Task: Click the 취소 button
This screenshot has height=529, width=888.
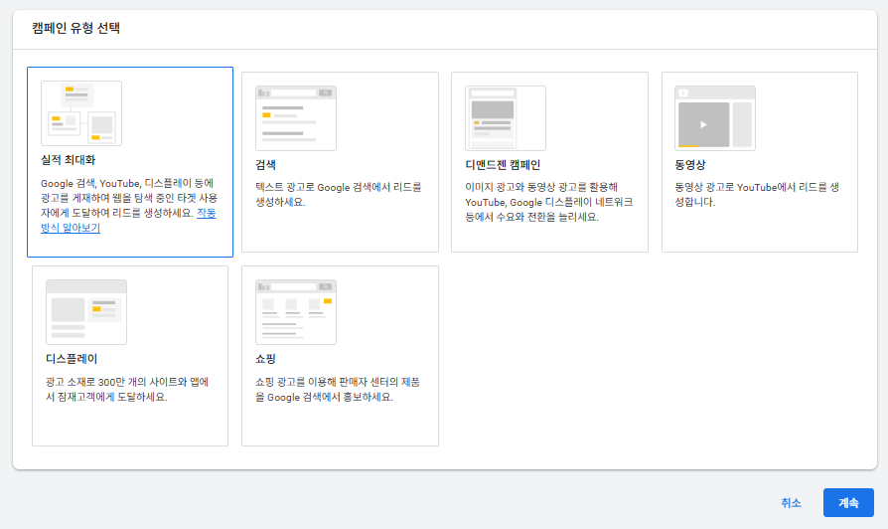Action: 791,503
